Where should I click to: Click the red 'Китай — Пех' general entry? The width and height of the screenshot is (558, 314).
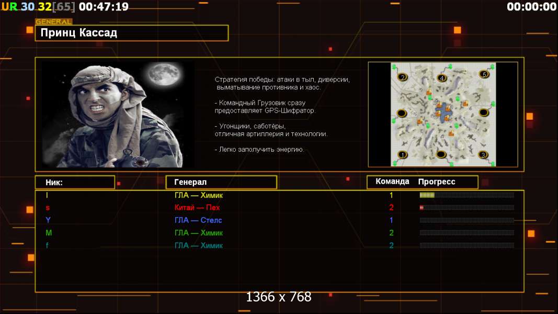pyautogui.click(x=197, y=208)
